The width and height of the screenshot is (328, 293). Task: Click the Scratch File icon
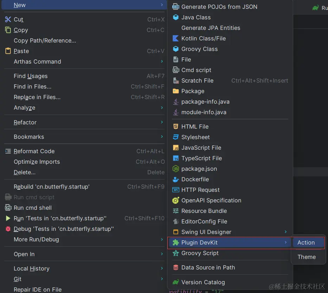click(x=176, y=80)
